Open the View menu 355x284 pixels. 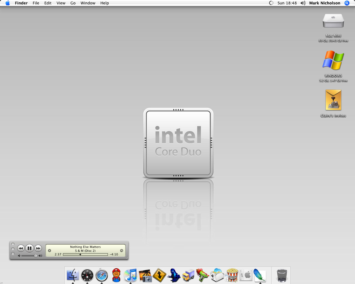click(61, 3)
